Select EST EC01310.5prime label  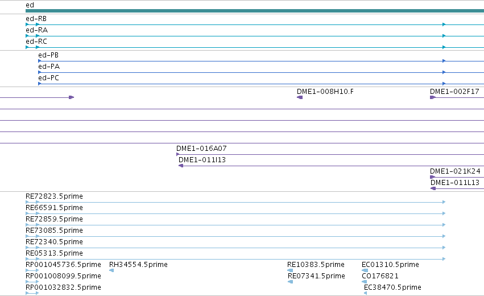pos(391,265)
